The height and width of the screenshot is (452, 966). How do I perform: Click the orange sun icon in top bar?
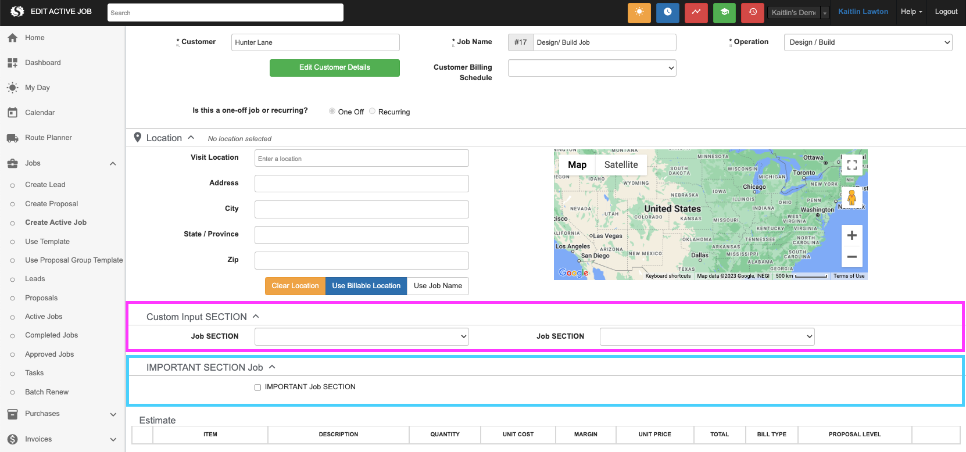pos(639,12)
